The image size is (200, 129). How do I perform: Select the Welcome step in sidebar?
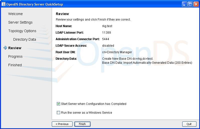tap(16, 14)
